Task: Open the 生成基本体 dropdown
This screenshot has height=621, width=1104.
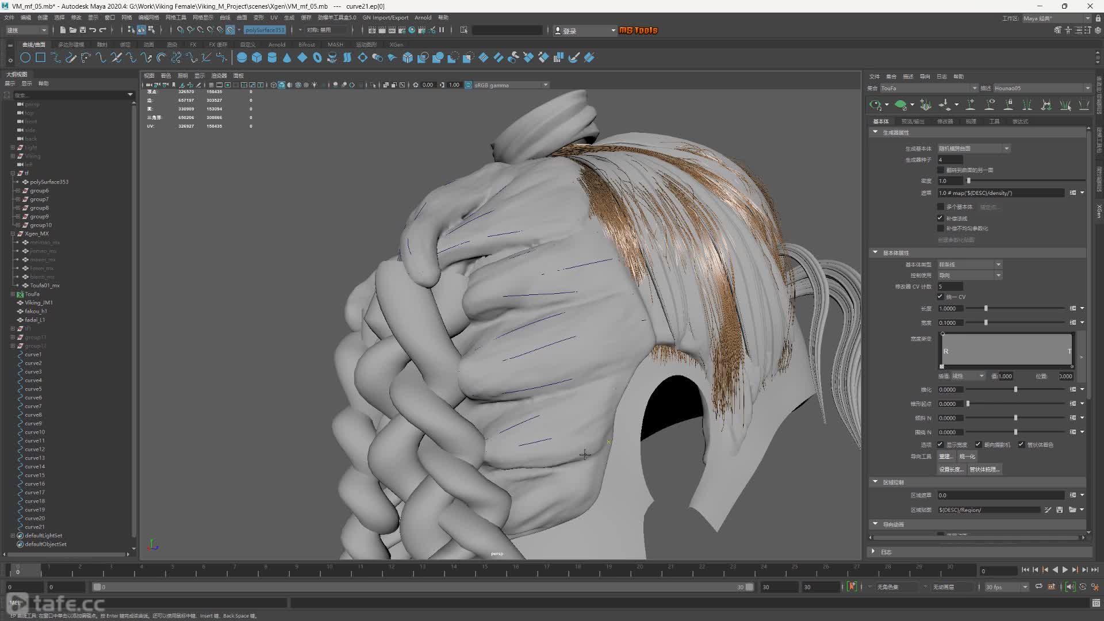Action: tap(974, 148)
